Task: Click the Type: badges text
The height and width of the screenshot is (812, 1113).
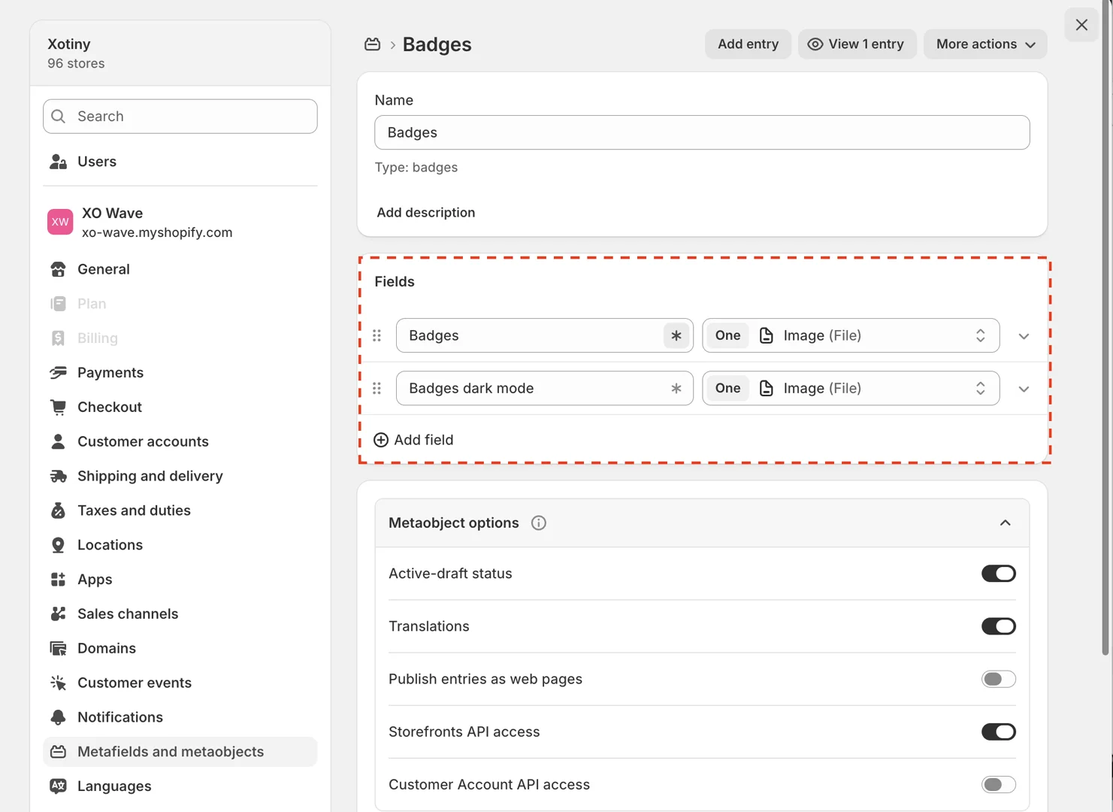Action: pyautogui.click(x=416, y=168)
